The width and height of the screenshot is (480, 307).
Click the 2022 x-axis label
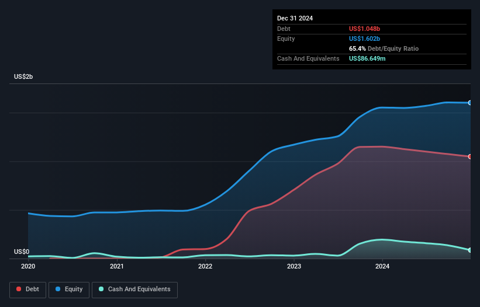point(205,266)
